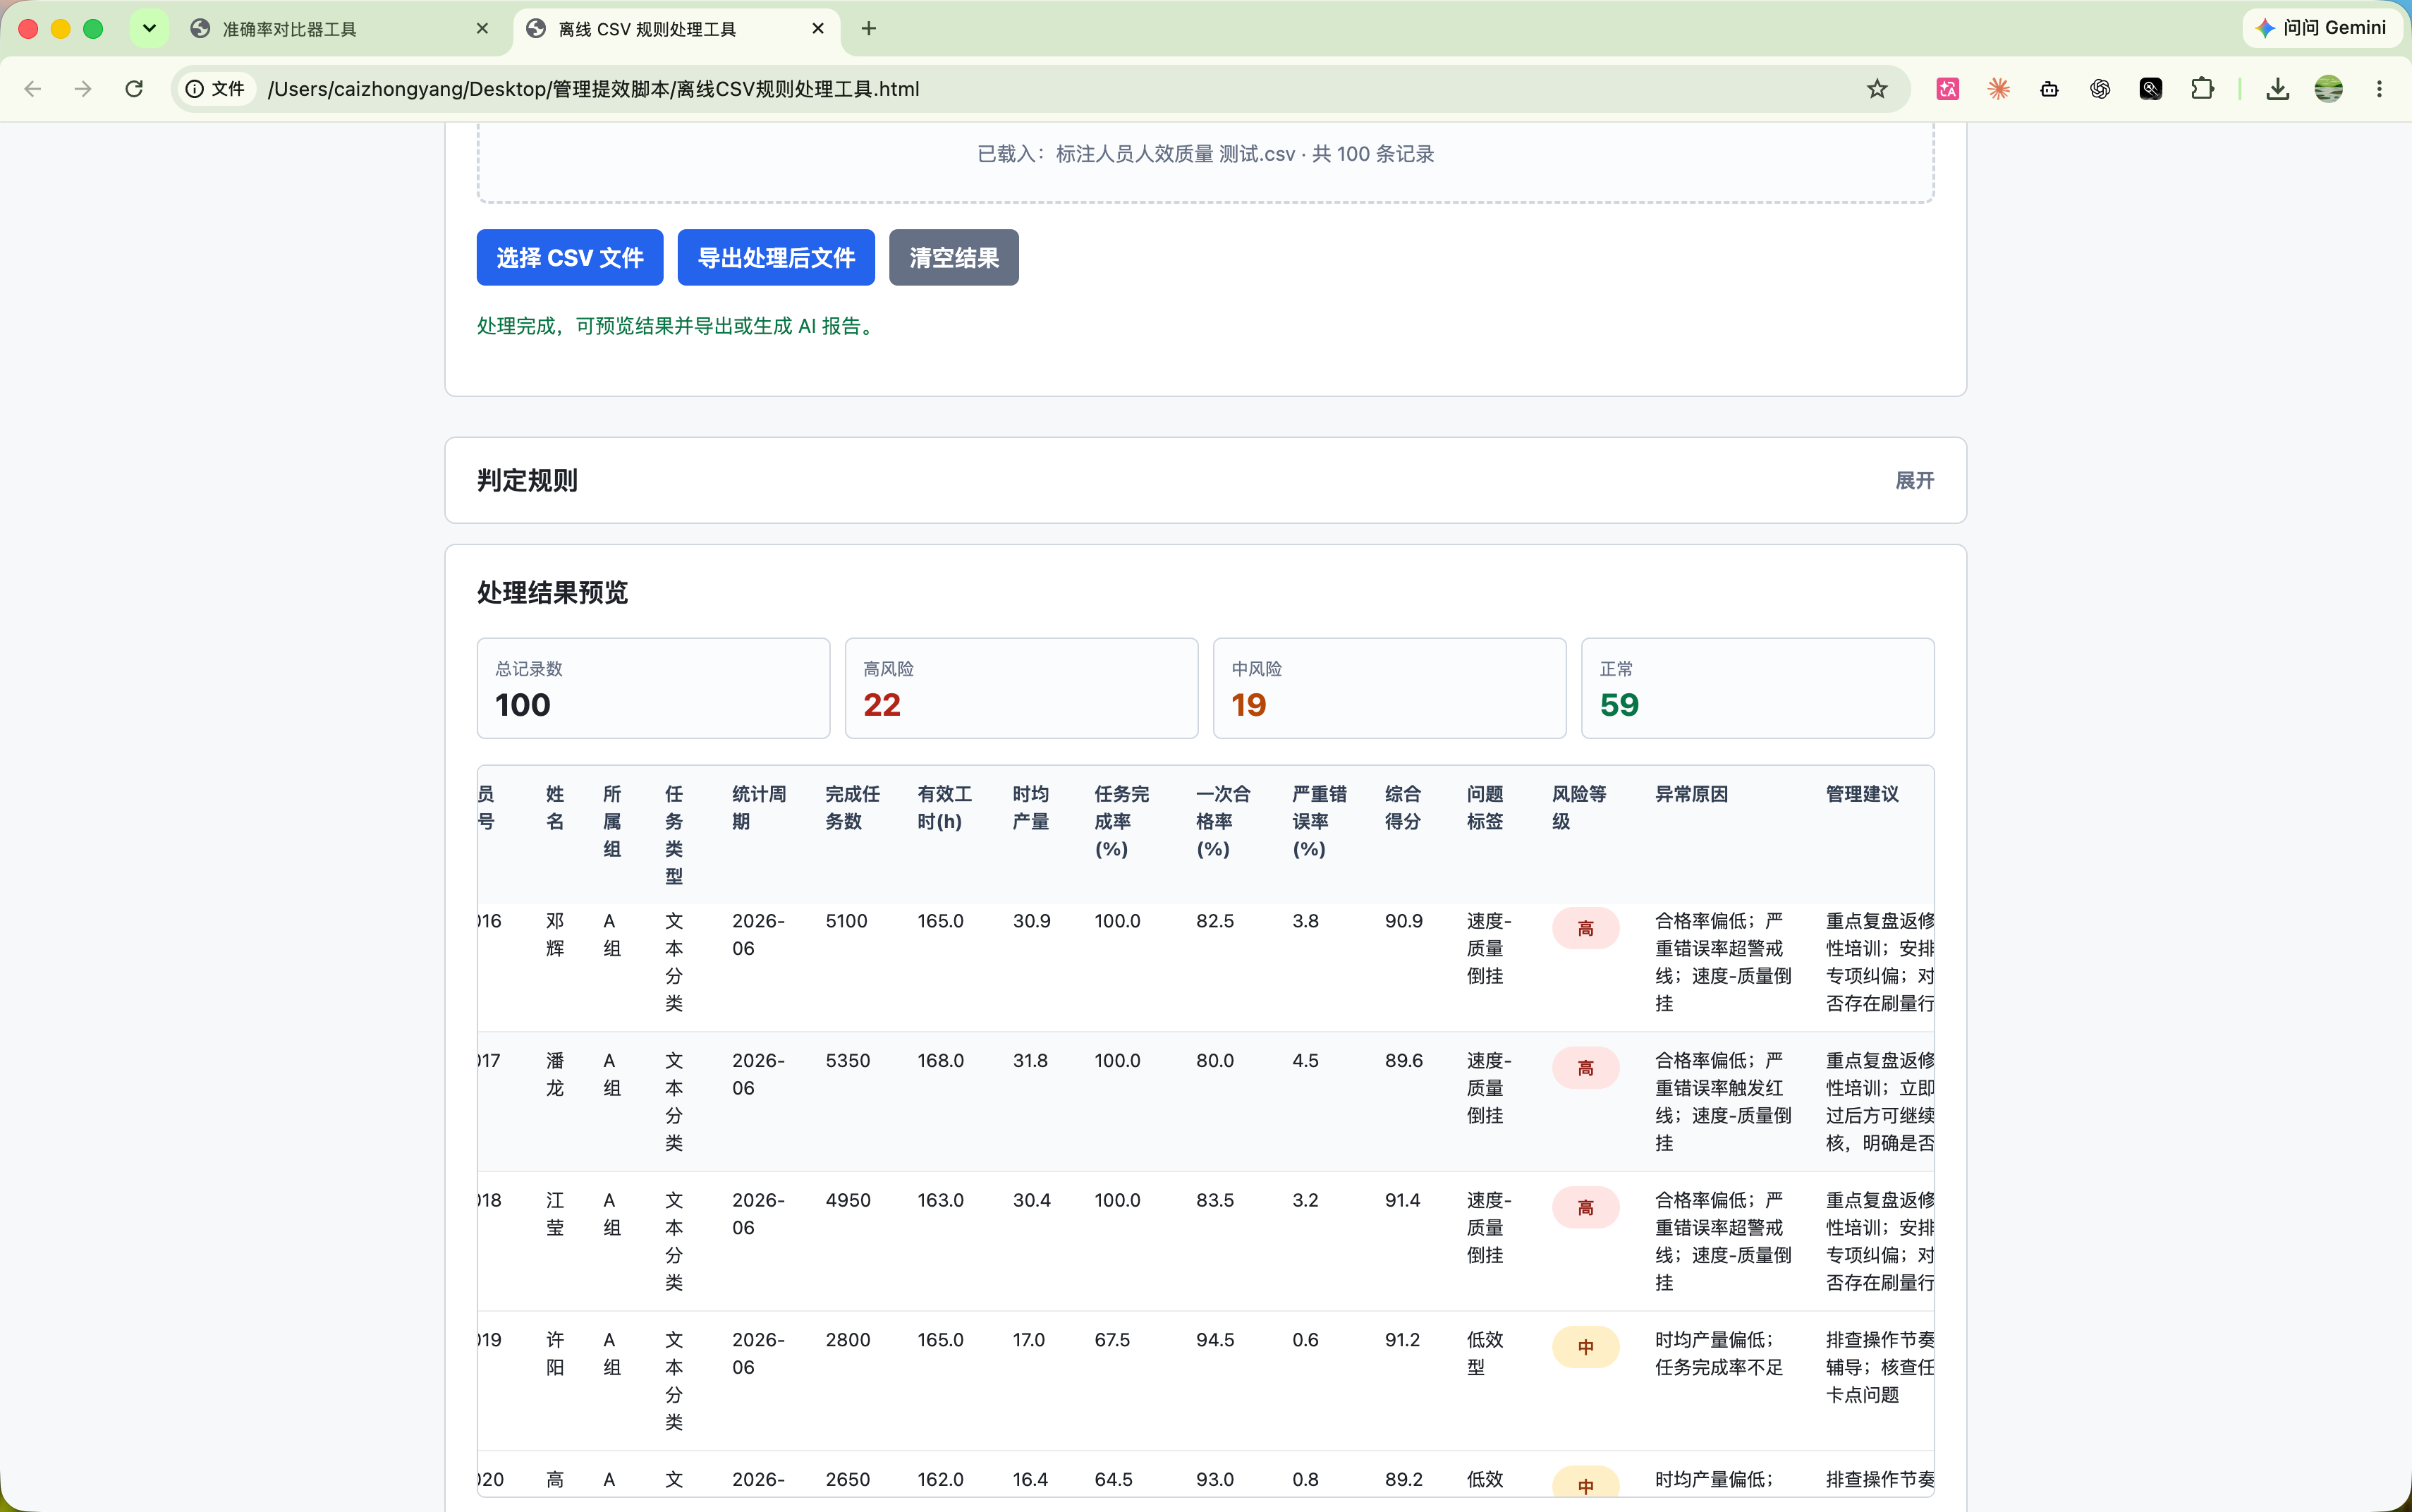Go back using the browser back arrow

[33, 89]
